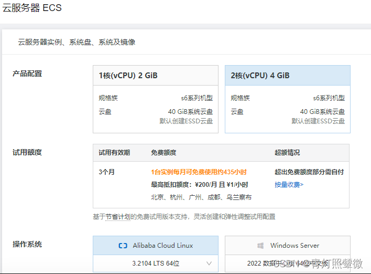This screenshot has height=274, width=371.
Task: Choose Alibaba Cloud Linux operating system
Action: point(156,245)
